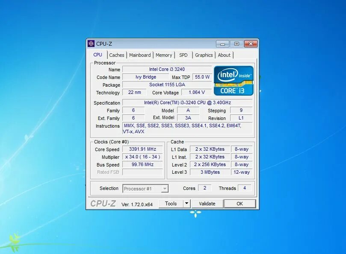Click the Name field 'Intel Core i3 3240'
This screenshot has height=254, width=346.
point(167,69)
